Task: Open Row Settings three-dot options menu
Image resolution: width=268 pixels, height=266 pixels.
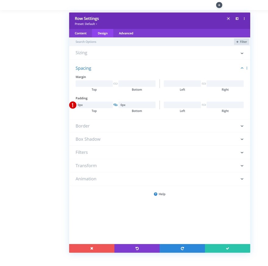Action: click(x=244, y=19)
